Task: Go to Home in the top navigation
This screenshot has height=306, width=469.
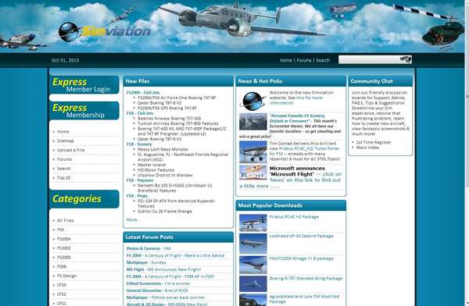Action: [x=286, y=60]
